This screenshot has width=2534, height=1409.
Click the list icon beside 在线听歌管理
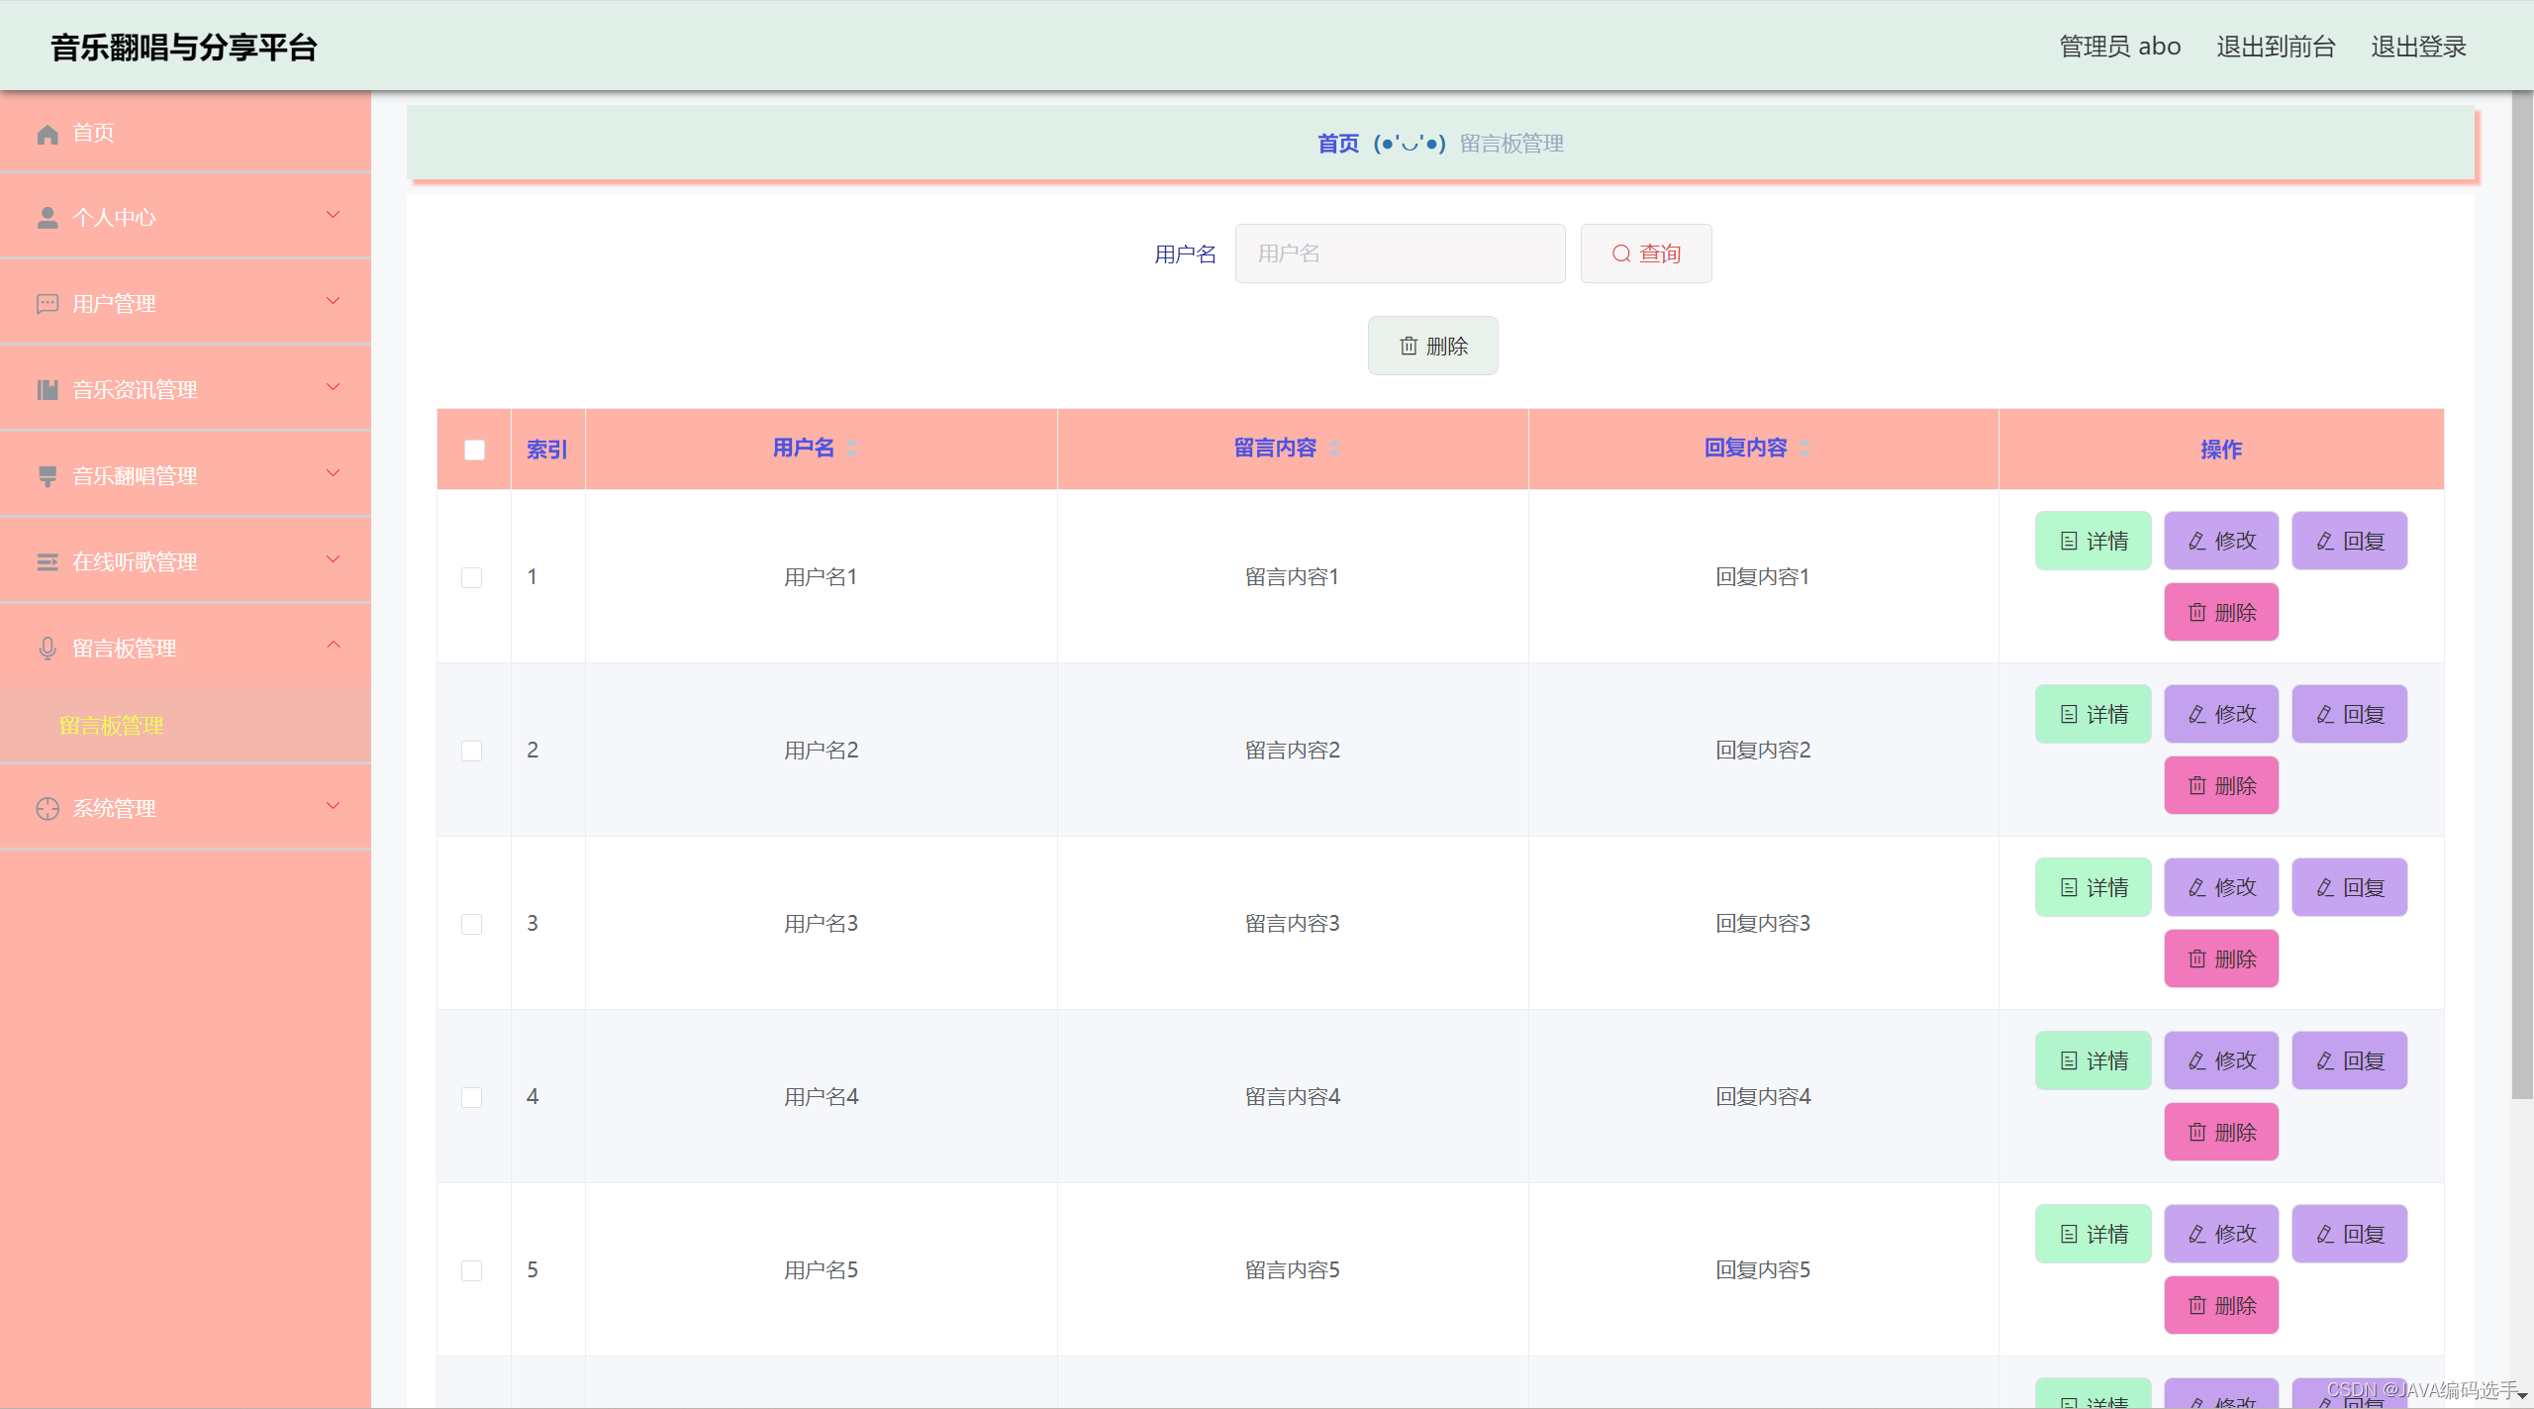[48, 562]
